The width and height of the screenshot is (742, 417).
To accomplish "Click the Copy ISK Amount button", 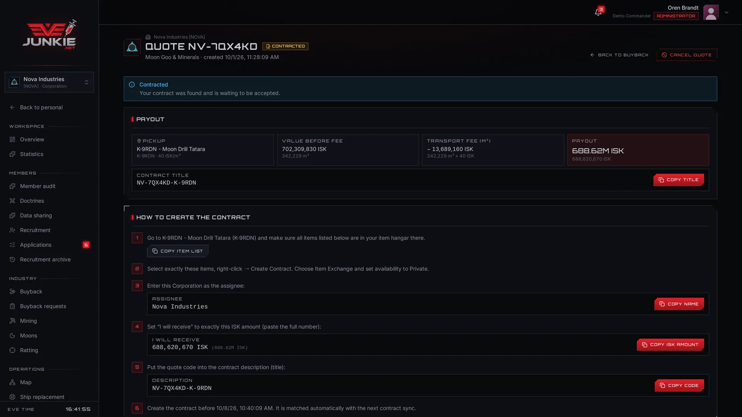I will [671, 344].
